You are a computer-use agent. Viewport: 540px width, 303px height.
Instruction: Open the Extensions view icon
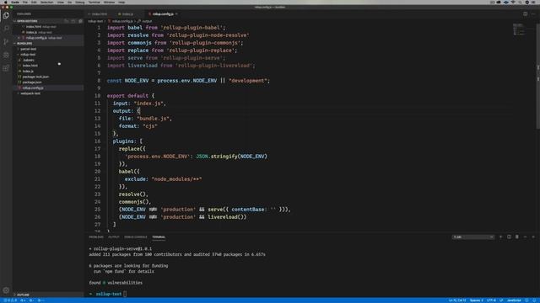(6, 68)
